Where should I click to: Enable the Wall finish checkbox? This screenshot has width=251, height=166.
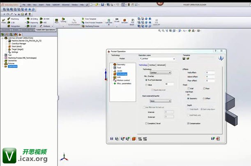pos(189,89)
